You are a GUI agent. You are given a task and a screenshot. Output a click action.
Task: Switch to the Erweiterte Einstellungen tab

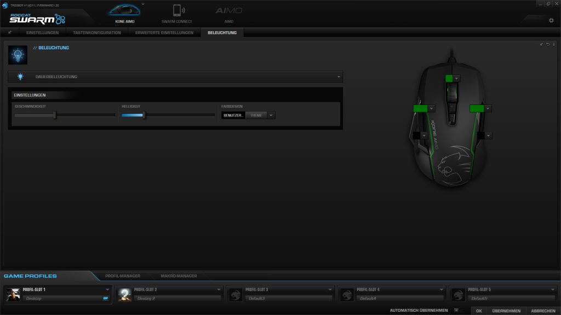[164, 32]
